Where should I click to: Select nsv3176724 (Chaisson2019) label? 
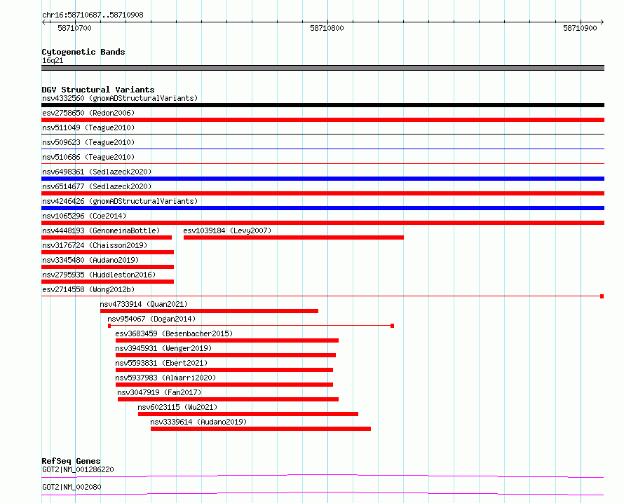(95, 245)
